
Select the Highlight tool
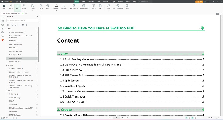tap(56, 7)
